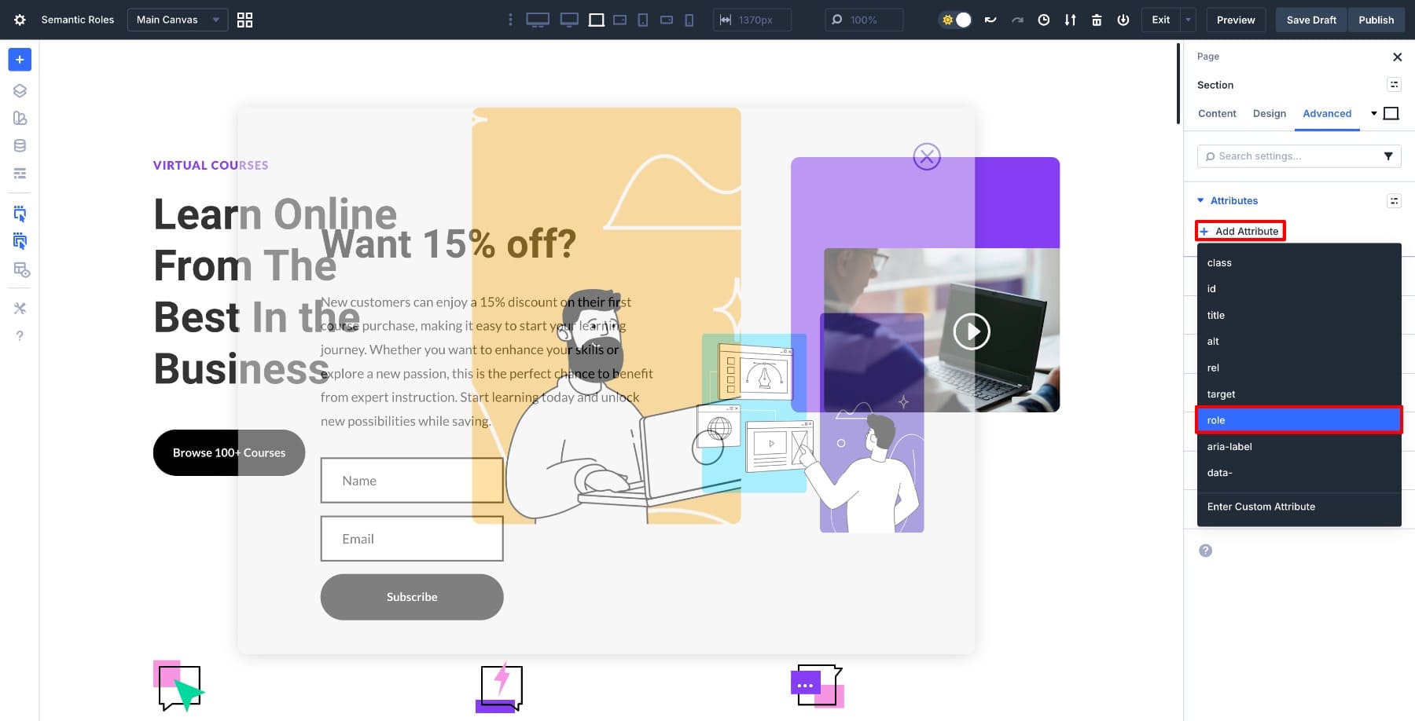Click the Save Draft button
1415x721 pixels.
[1310, 20]
